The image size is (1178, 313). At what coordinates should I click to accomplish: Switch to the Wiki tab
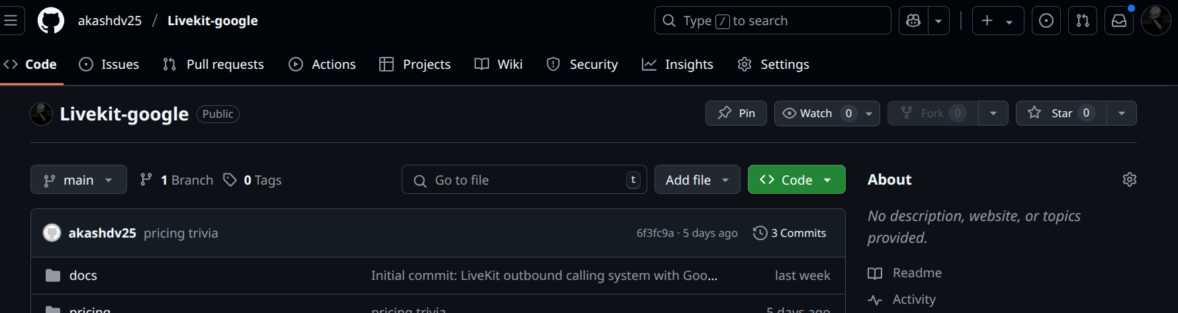point(499,64)
